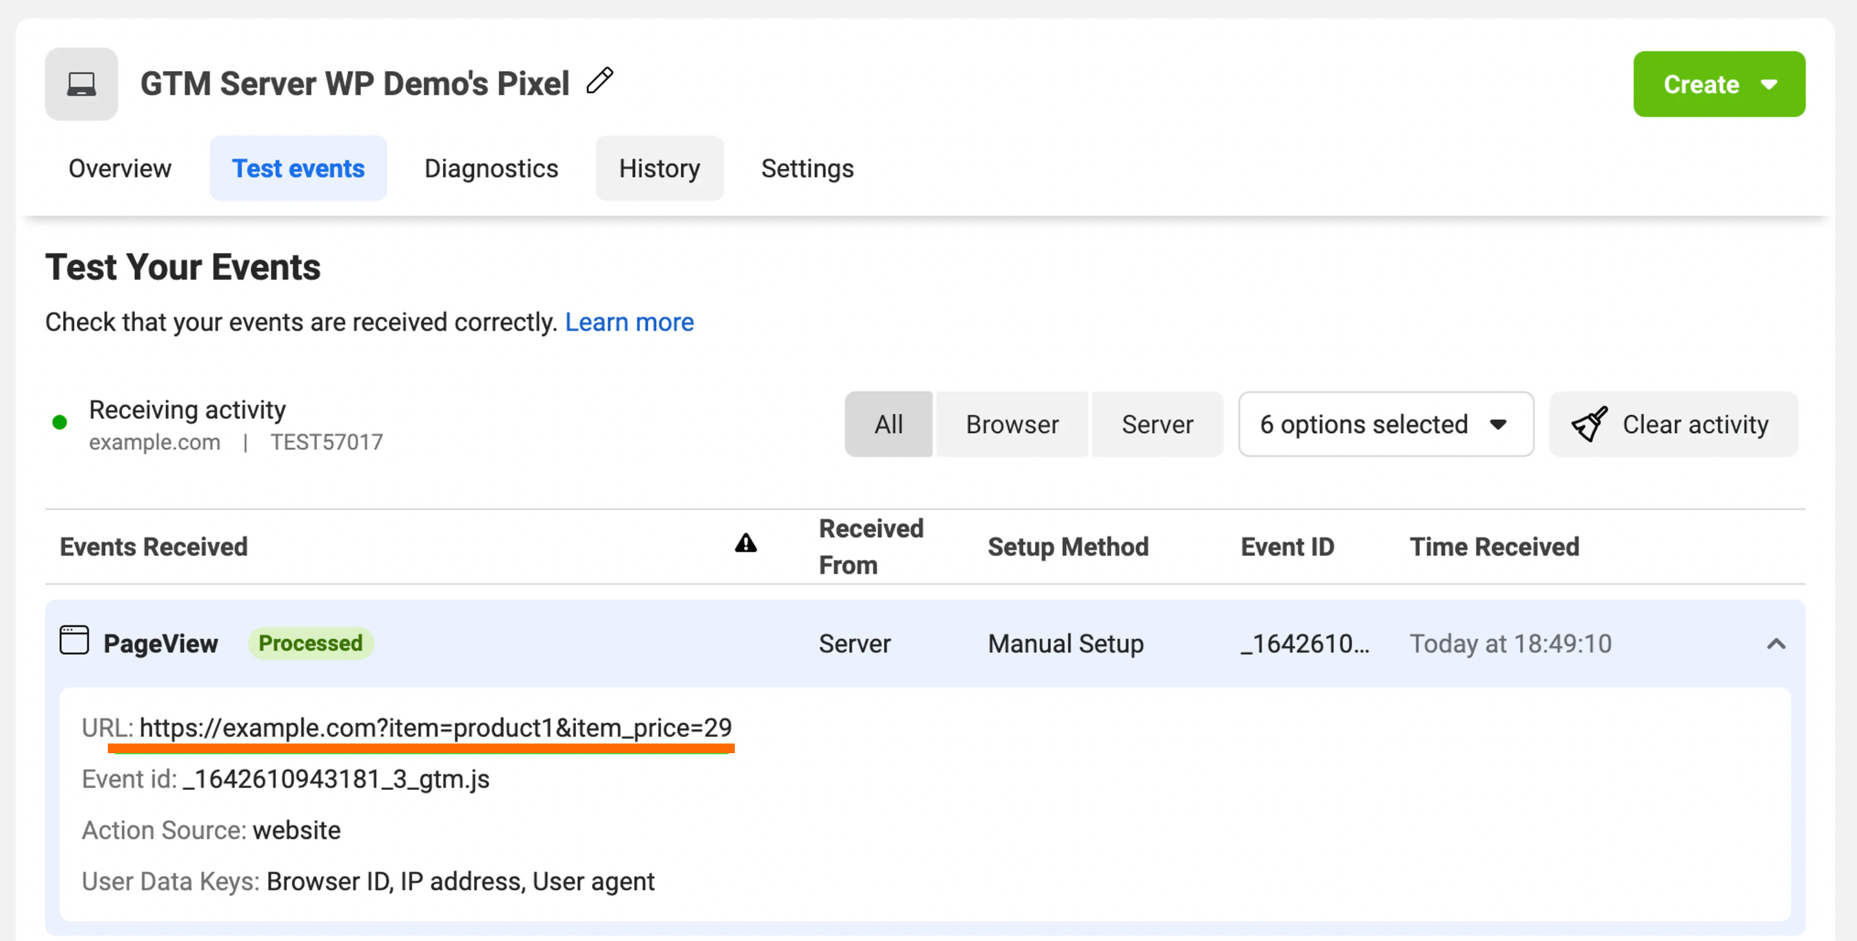Filter events by Server

click(1157, 425)
